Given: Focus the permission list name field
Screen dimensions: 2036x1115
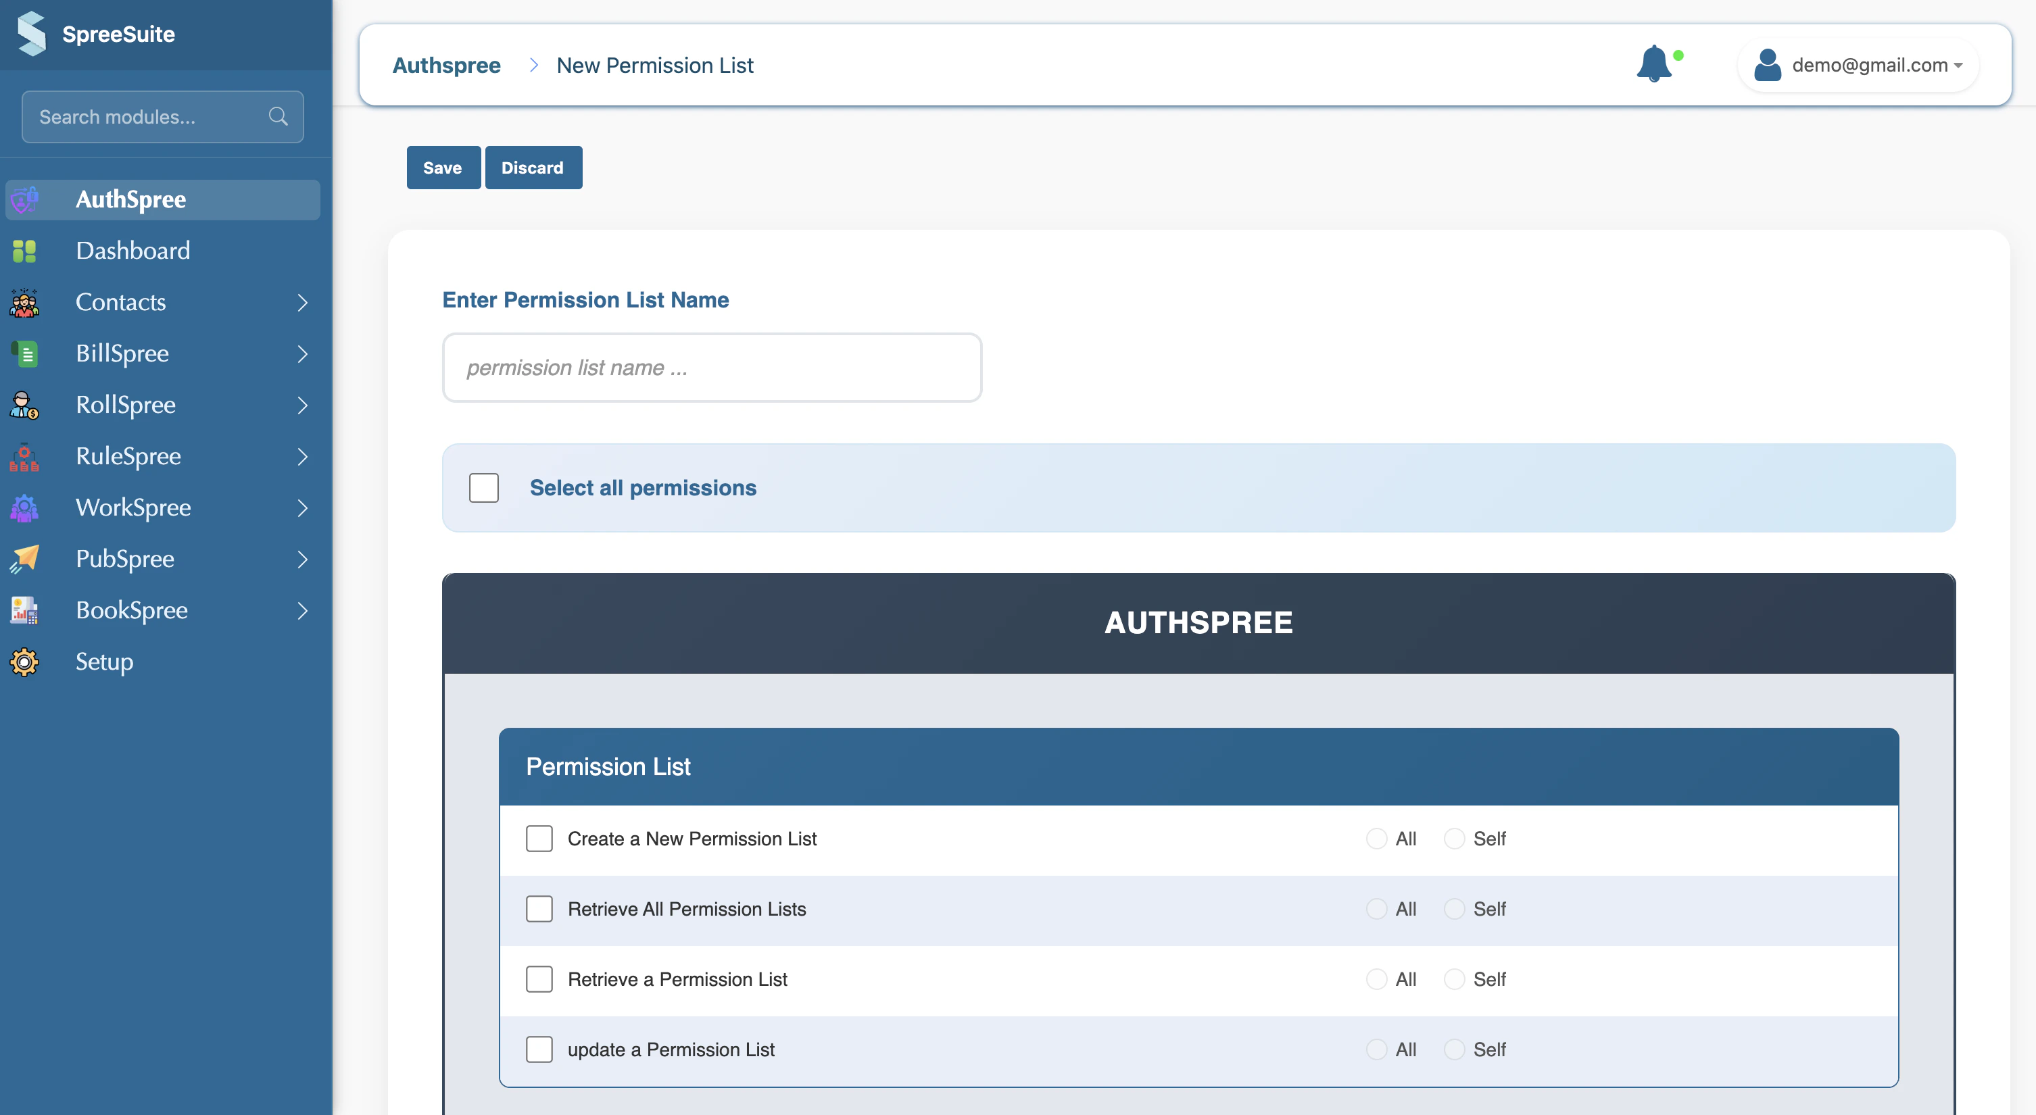Looking at the screenshot, I should coord(712,368).
